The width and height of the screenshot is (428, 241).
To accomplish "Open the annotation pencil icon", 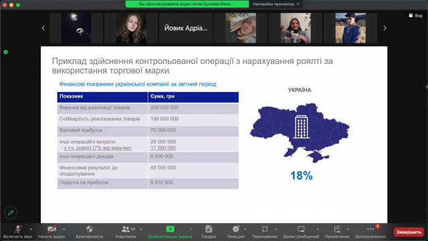I will coord(11,213).
